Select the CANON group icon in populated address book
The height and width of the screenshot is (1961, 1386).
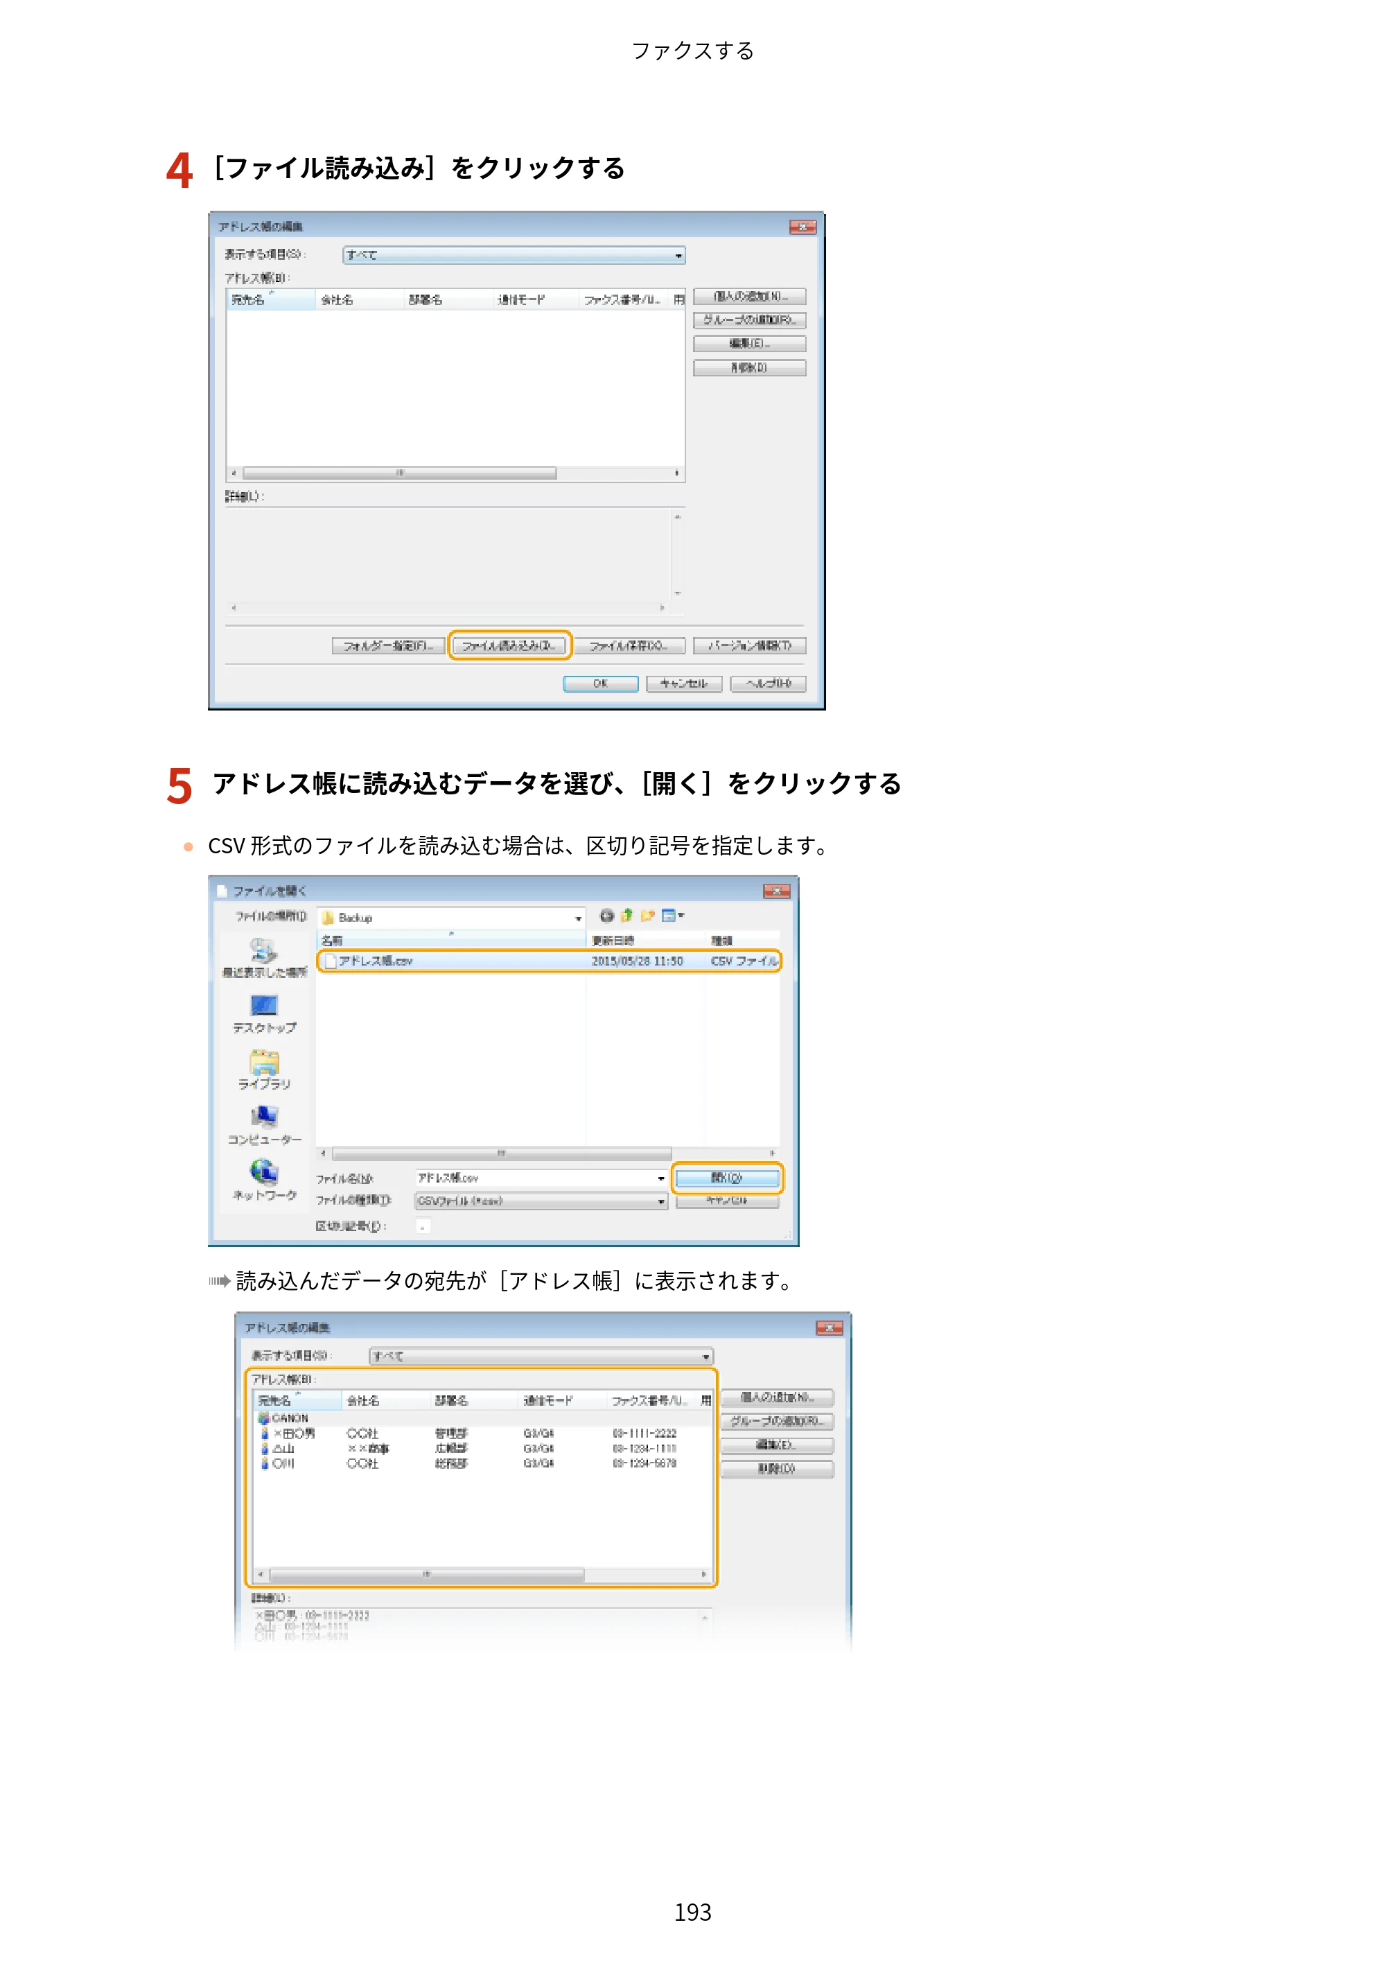(264, 1418)
